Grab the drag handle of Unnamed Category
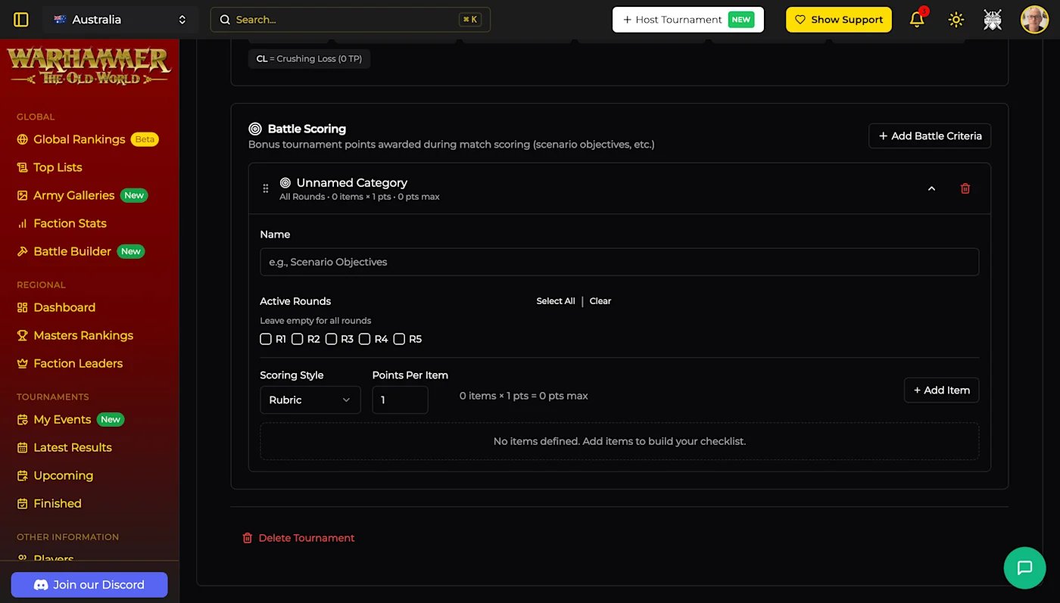The height and width of the screenshot is (603, 1060). point(265,188)
